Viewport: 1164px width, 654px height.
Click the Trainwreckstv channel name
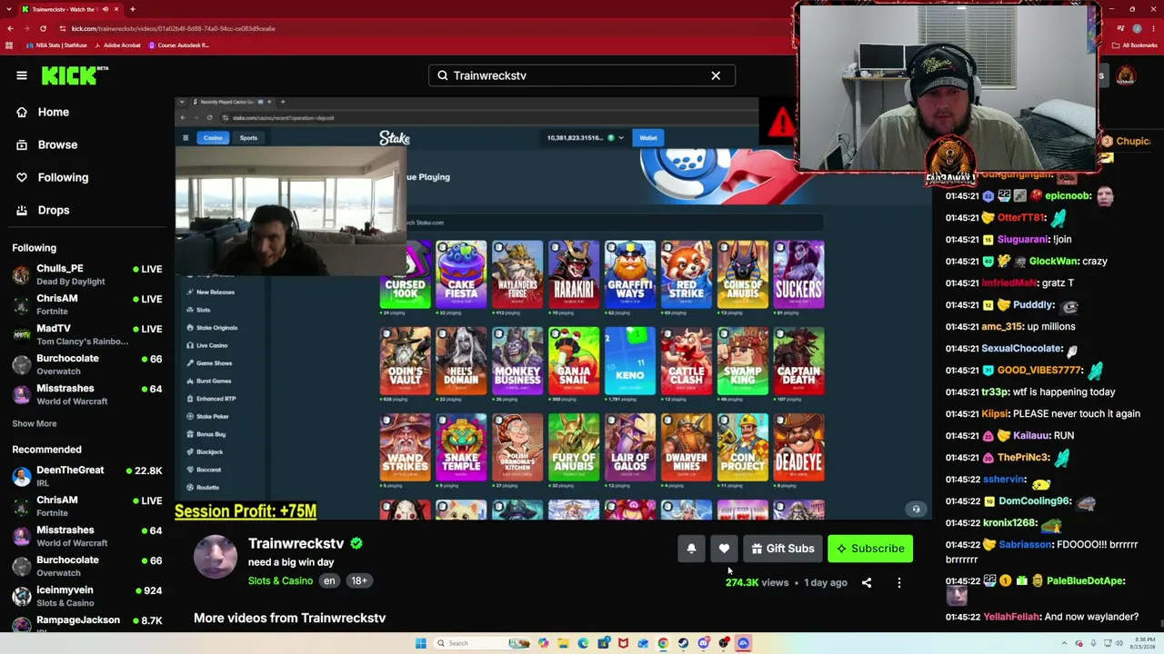[296, 543]
